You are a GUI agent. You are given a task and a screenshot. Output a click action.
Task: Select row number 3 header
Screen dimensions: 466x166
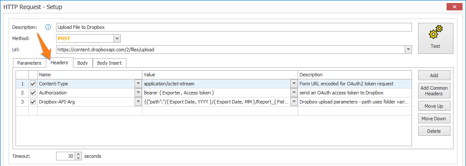point(22,102)
